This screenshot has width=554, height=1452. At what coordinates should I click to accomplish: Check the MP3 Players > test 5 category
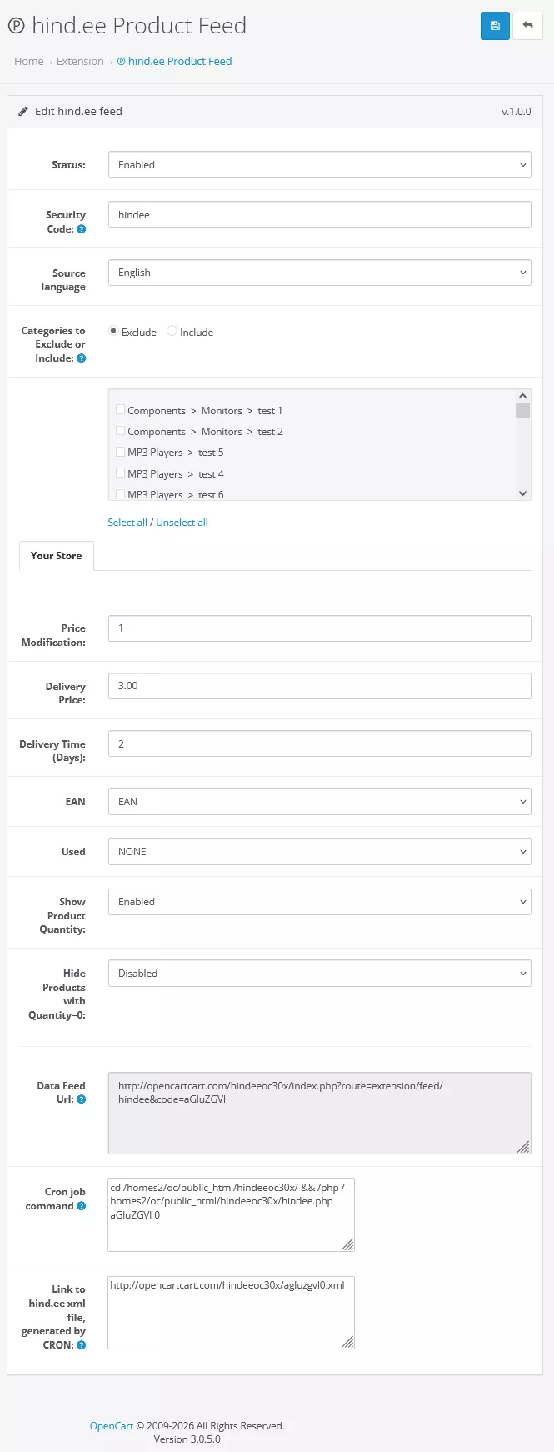120,452
